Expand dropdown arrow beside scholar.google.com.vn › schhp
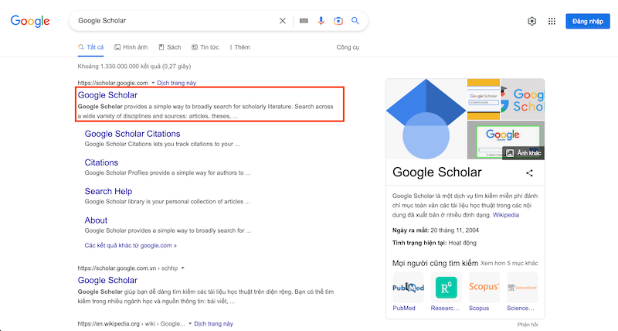This screenshot has height=331, width=618. point(182,268)
